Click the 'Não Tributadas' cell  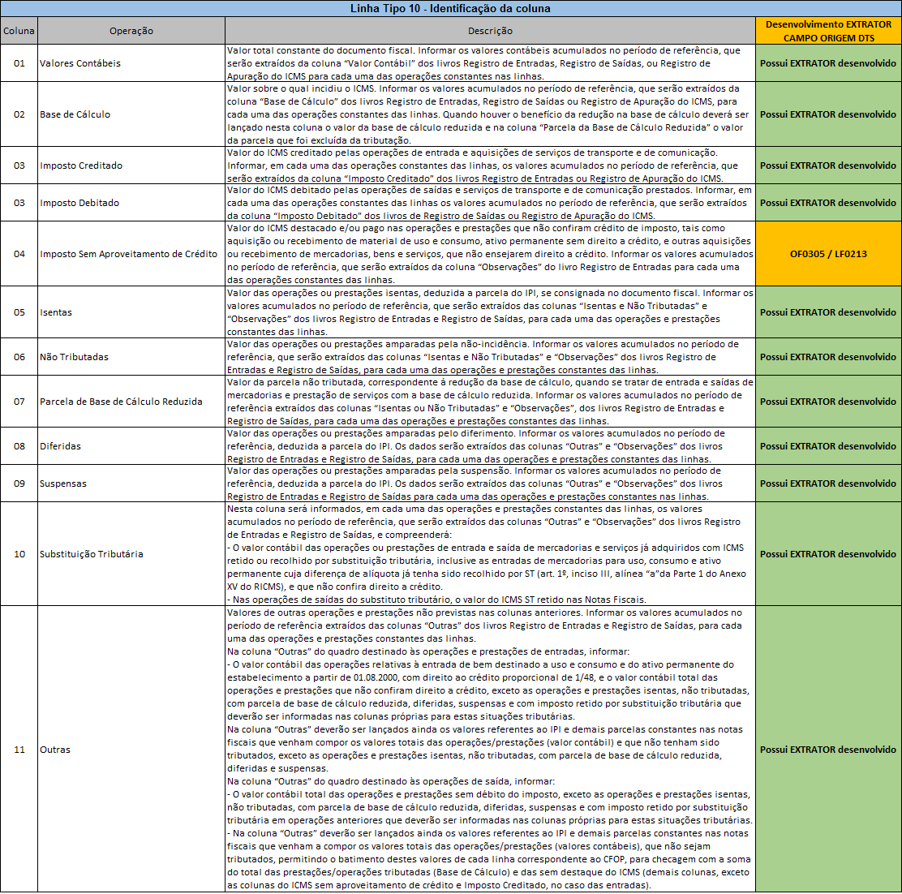pyautogui.click(x=131, y=357)
